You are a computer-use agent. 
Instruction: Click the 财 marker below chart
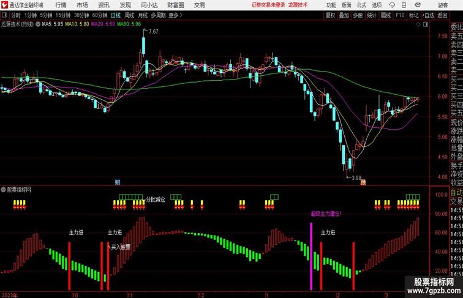click(x=118, y=182)
